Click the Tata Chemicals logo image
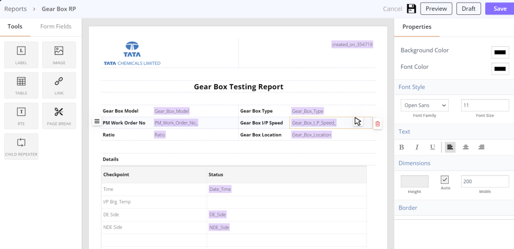 [132, 53]
